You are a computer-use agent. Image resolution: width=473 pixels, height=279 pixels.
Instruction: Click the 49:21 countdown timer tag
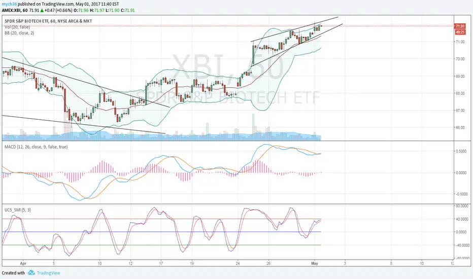pyautogui.click(x=460, y=32)
